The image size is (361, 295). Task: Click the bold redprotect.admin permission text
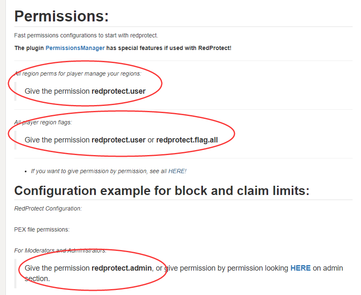121,268
